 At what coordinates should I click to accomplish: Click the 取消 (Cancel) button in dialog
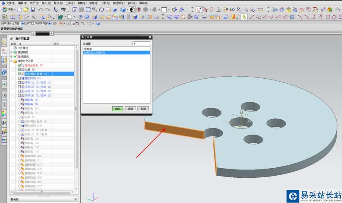(x=143, y=109)
